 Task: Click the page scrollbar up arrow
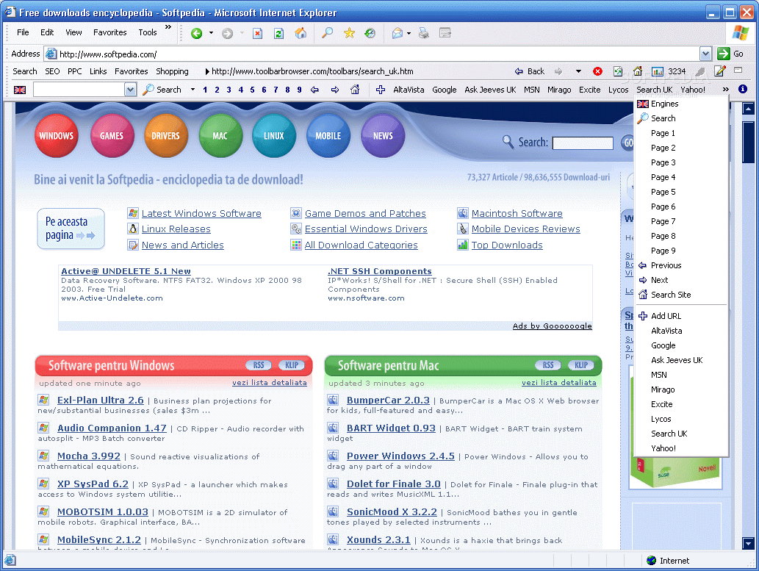[x=749, y=109]
